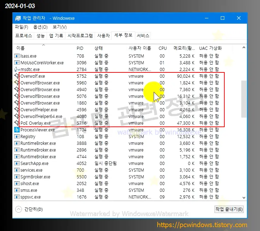Image resolution: width=260 pixels, height=231 pixels.
Task: Click the sppsvc.exe process icon
Action: [x=17, y=197]
